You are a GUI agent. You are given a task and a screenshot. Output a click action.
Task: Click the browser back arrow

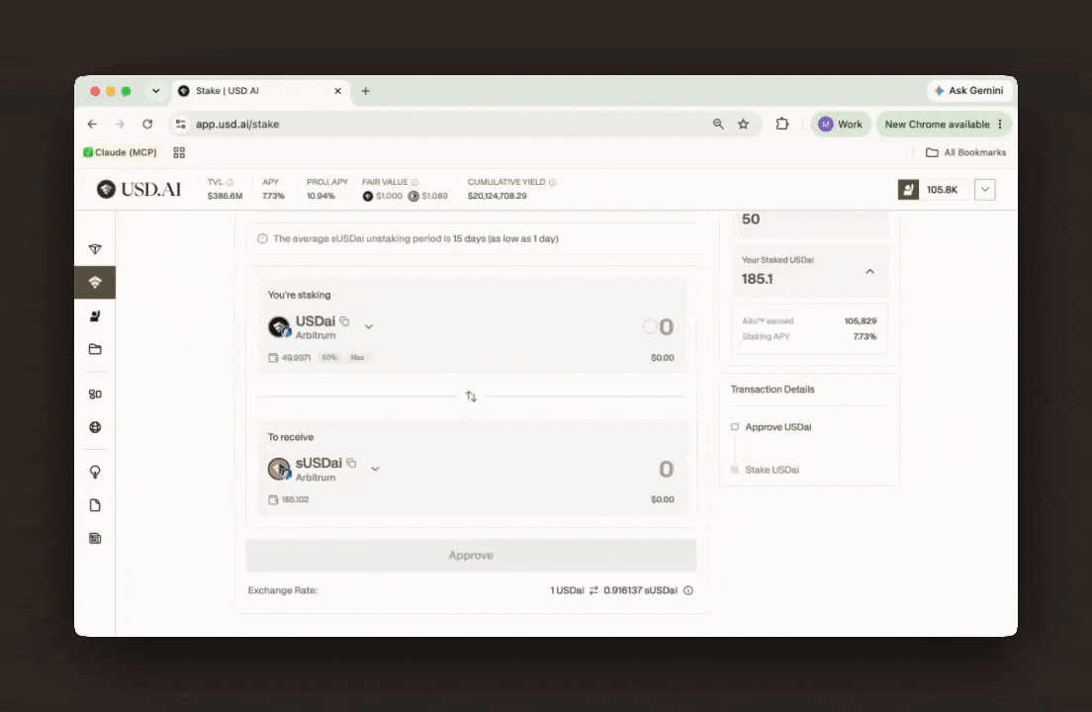pyautogui.click(x=93, y=124)
